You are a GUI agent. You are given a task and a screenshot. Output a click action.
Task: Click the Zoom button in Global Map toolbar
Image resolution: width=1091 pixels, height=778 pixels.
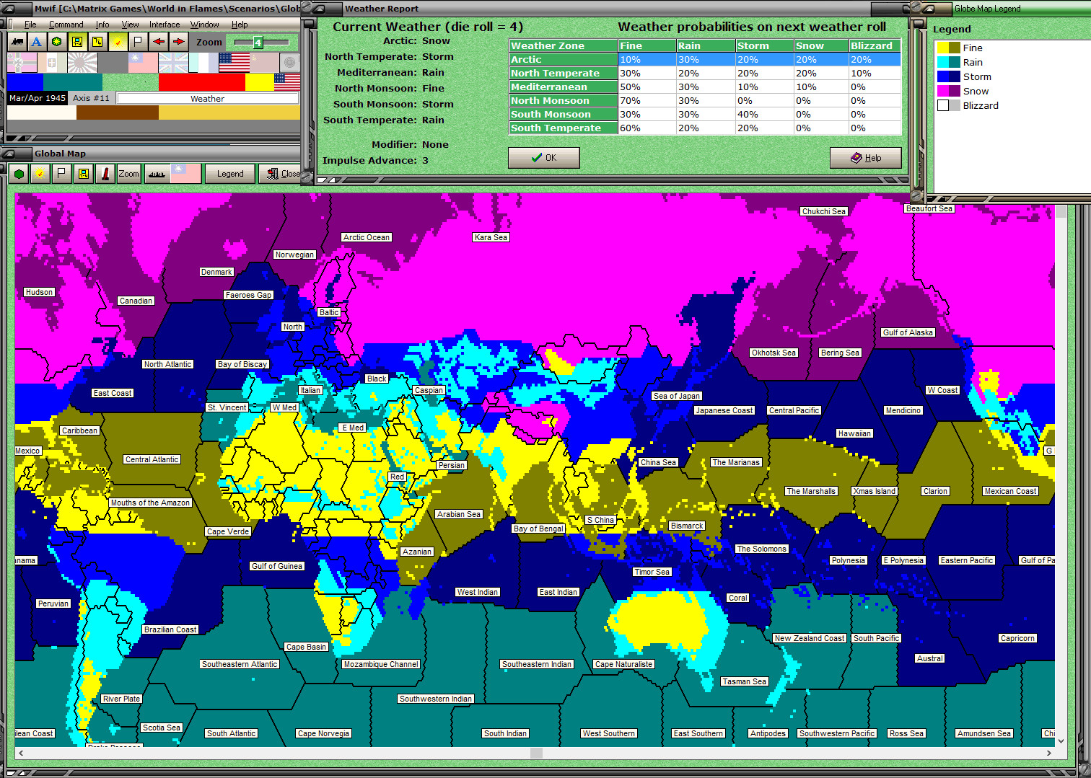pyautogui.click(x=129, y=174)
